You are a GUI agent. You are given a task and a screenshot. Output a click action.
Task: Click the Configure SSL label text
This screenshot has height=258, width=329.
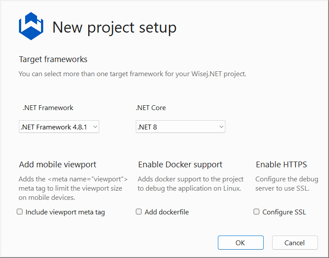(x=284, y=212)
